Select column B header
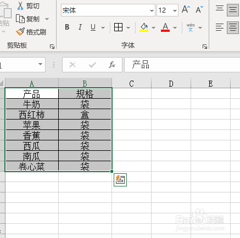Screen dimensions: 240x238 (85, 83)
